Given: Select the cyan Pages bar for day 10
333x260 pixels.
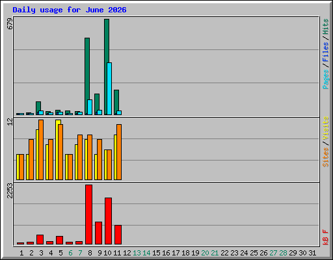Looking at the screenshot, I should pyautogui.click(x=109, y=88).
